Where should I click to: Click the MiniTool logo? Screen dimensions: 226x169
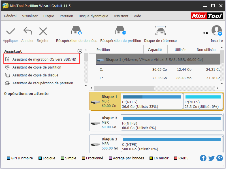[x=207, y=16]
